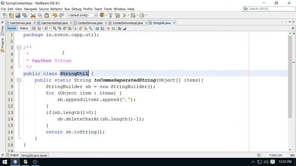Toggle rectangular selection icon in editor toolbar
296x166 pixels.
click(x=74, y=29)
